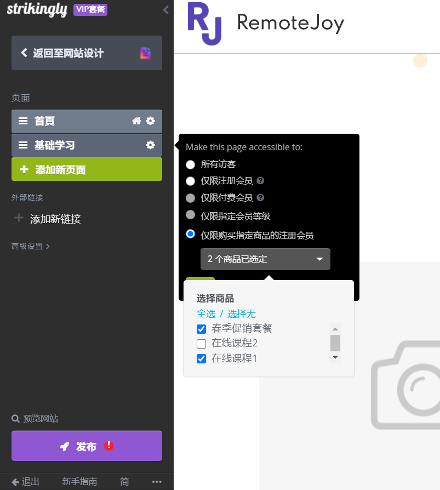Click 返回至网站设计 button
The width and height of the screenshot is (440, 490).
click(x=87, y=53)
